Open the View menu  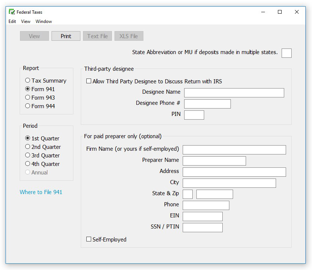tap(26, 21)
